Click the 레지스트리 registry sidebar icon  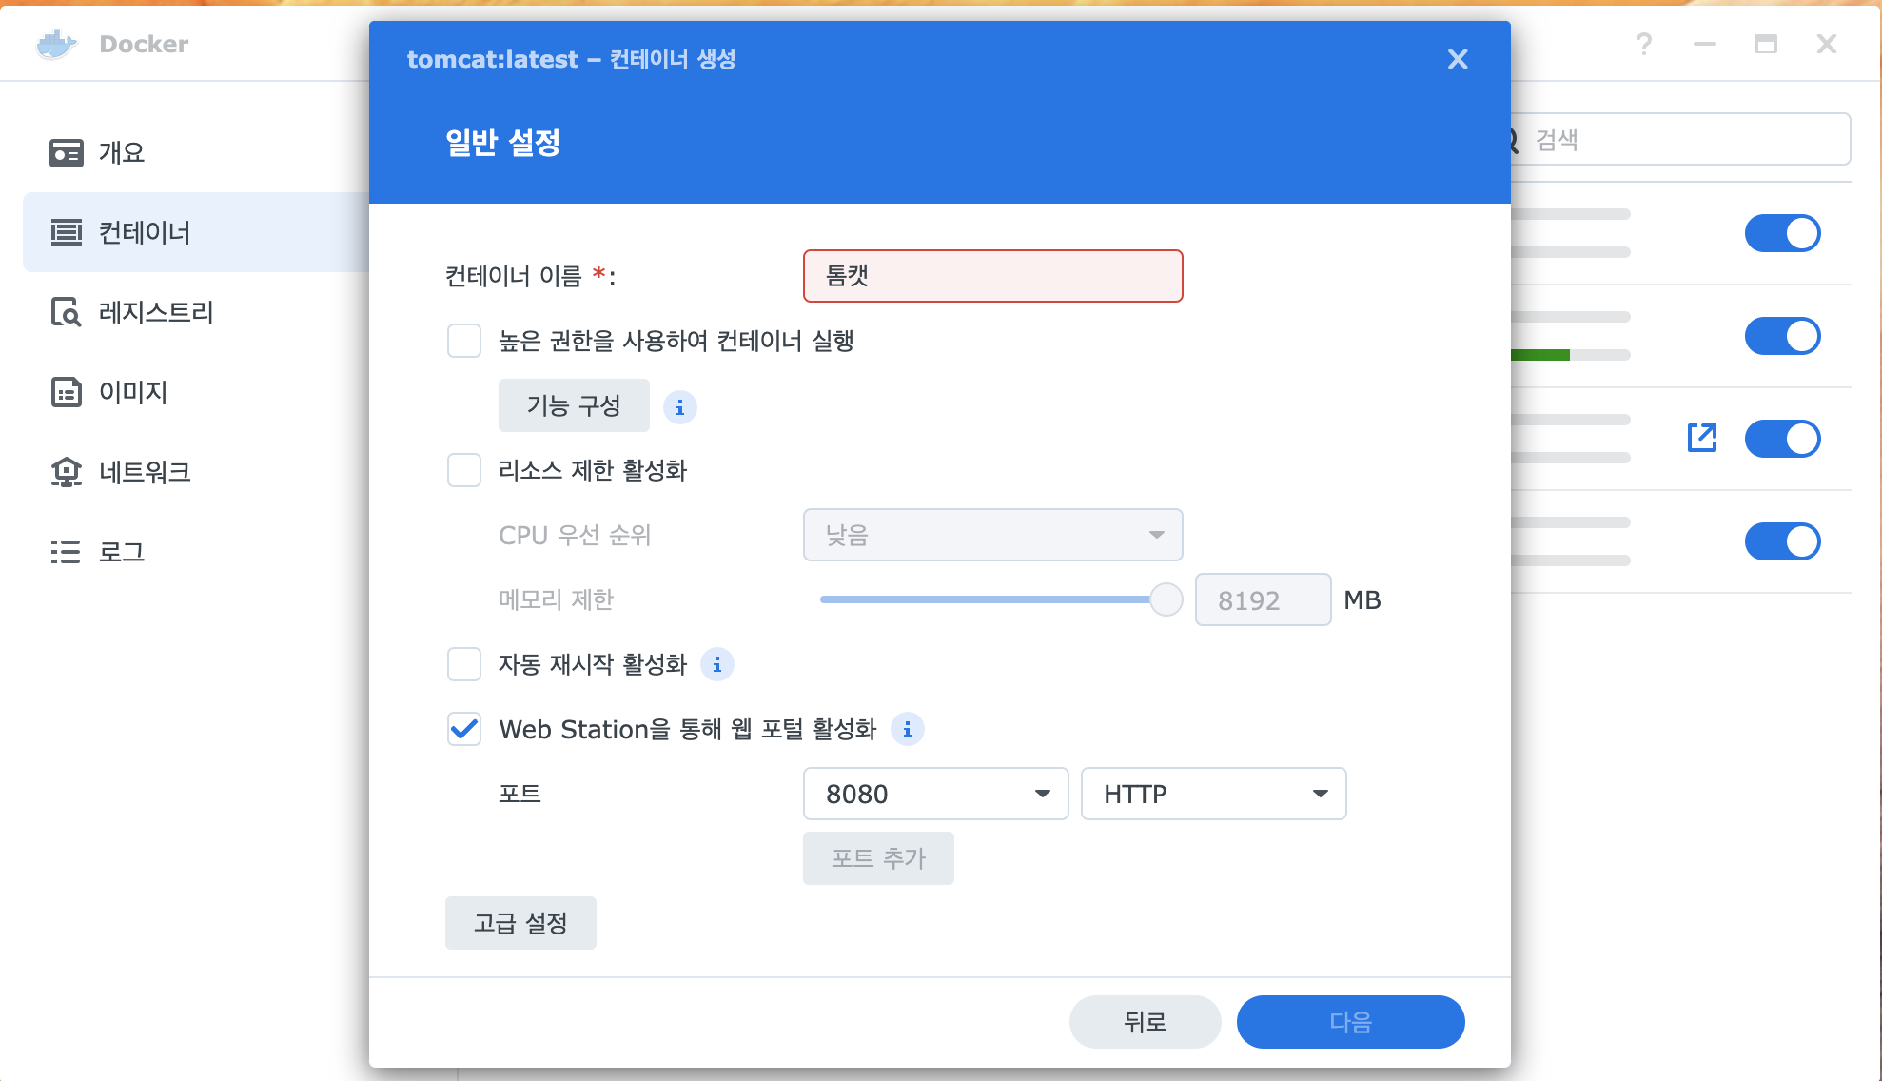pos(66,312)
